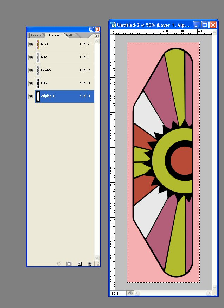This screenshot has height=308, width=224.
Task: Open Channels palette flyout menu arrow
Action: [97, 36]
